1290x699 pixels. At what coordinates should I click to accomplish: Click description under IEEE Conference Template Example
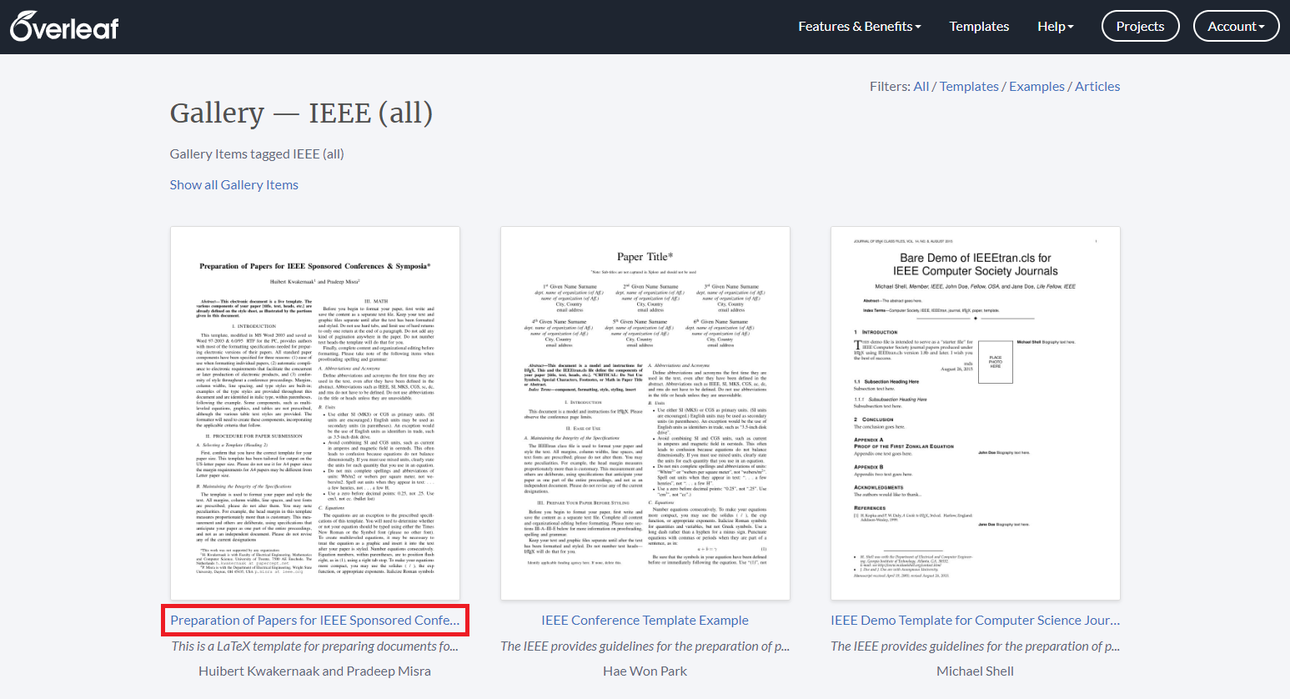[645, 646]
